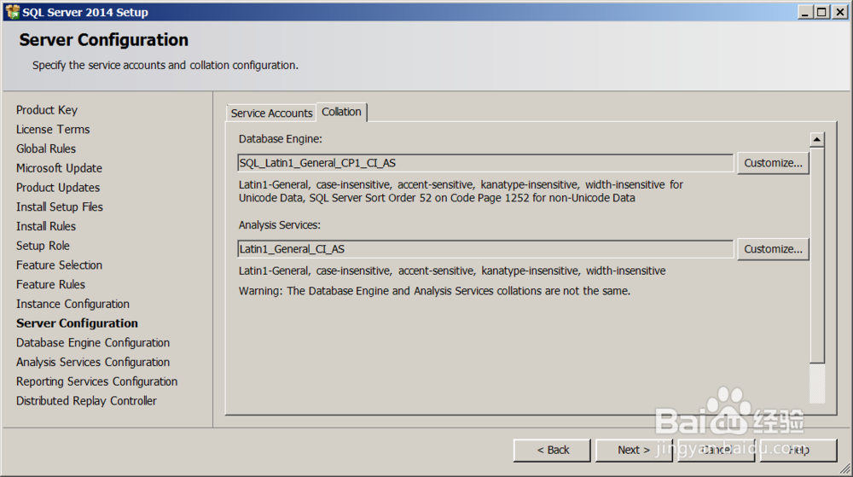The width and height of the screenshot is (853, 477).
Task: Select Feature Selection step
Action: tap(59, 265)
